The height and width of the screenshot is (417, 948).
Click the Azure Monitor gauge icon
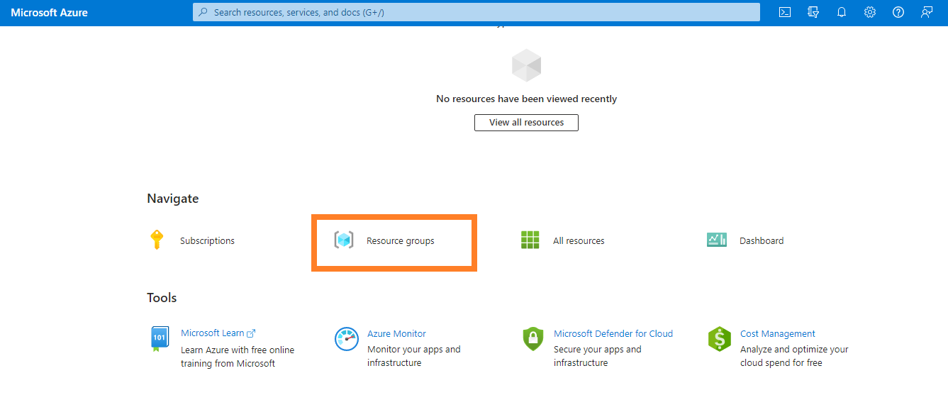[347, 339]
